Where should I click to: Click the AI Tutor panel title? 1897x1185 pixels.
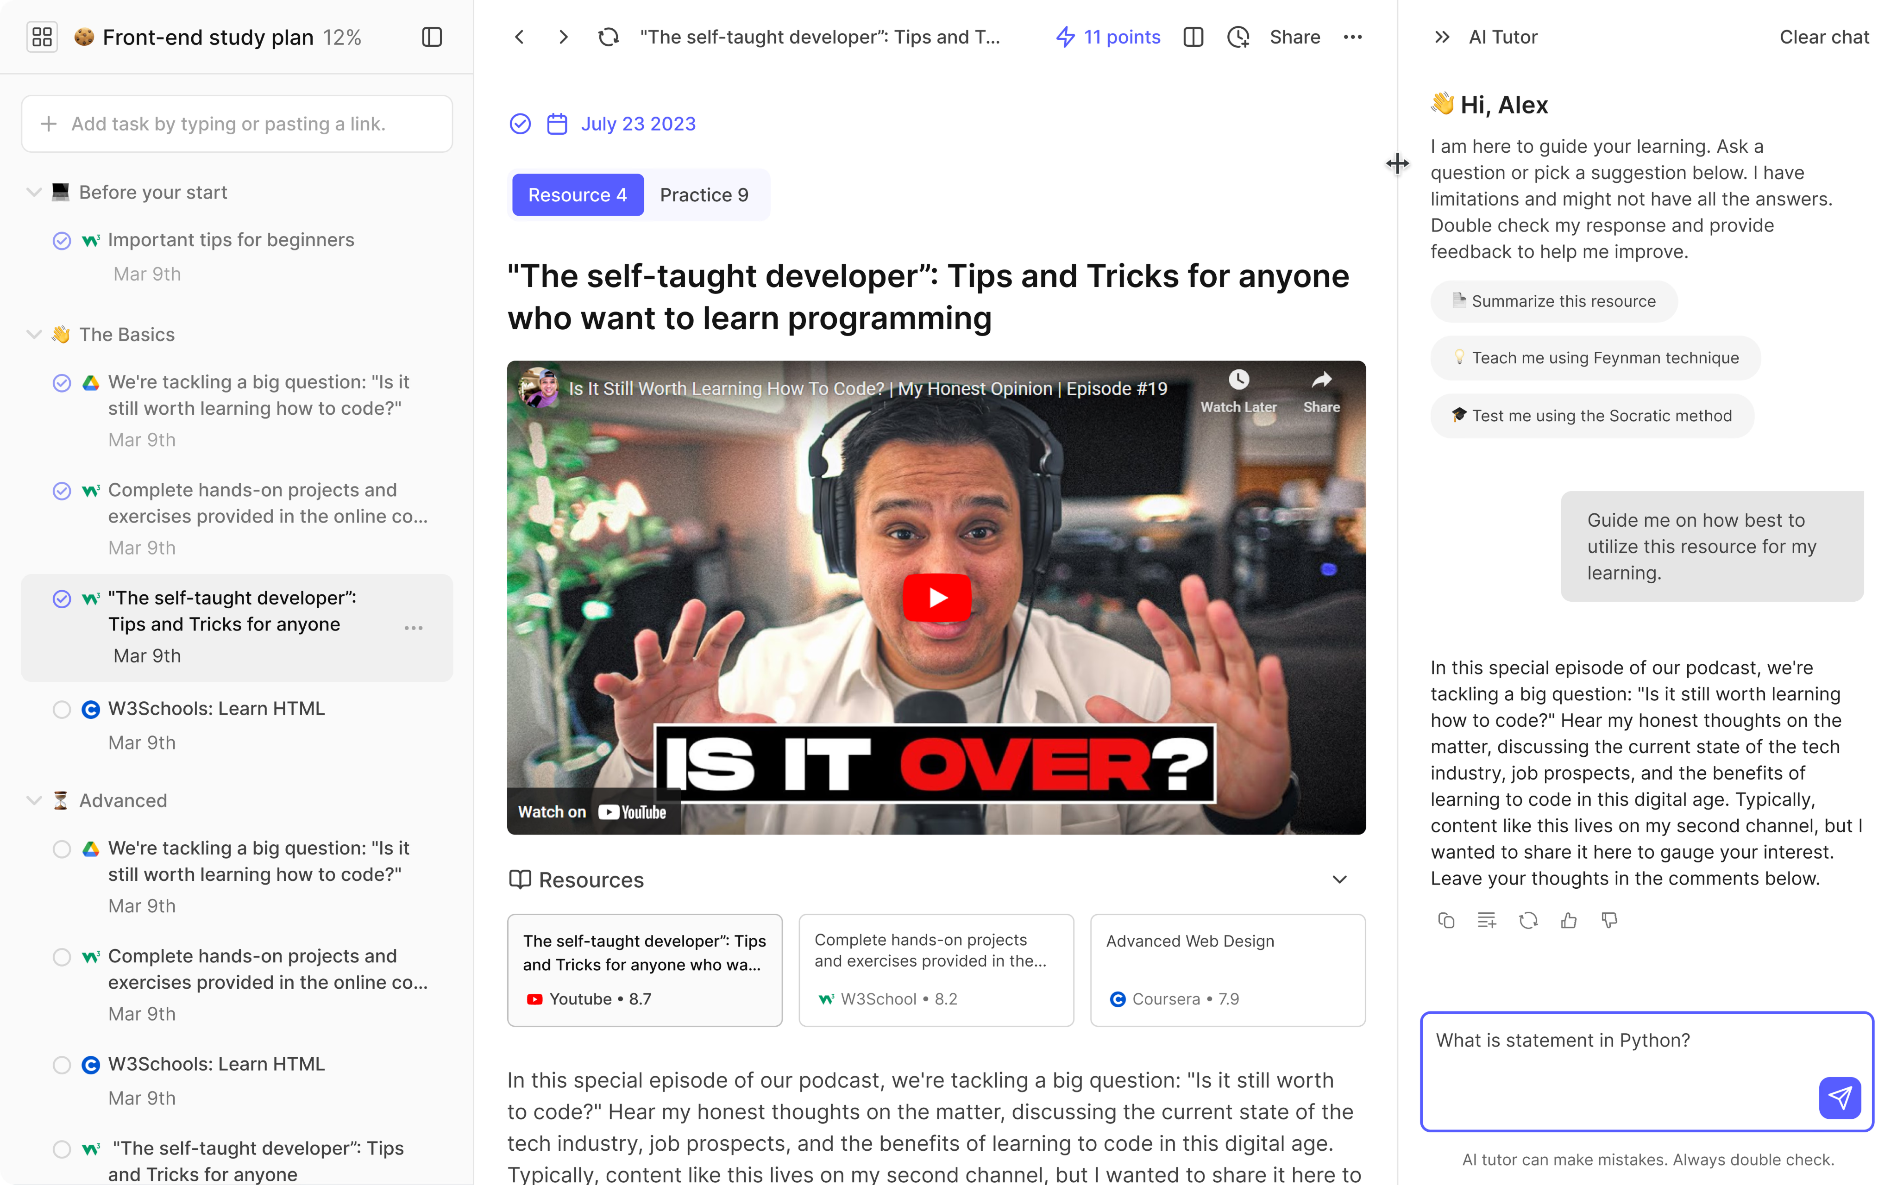(x=1503, y=37)
